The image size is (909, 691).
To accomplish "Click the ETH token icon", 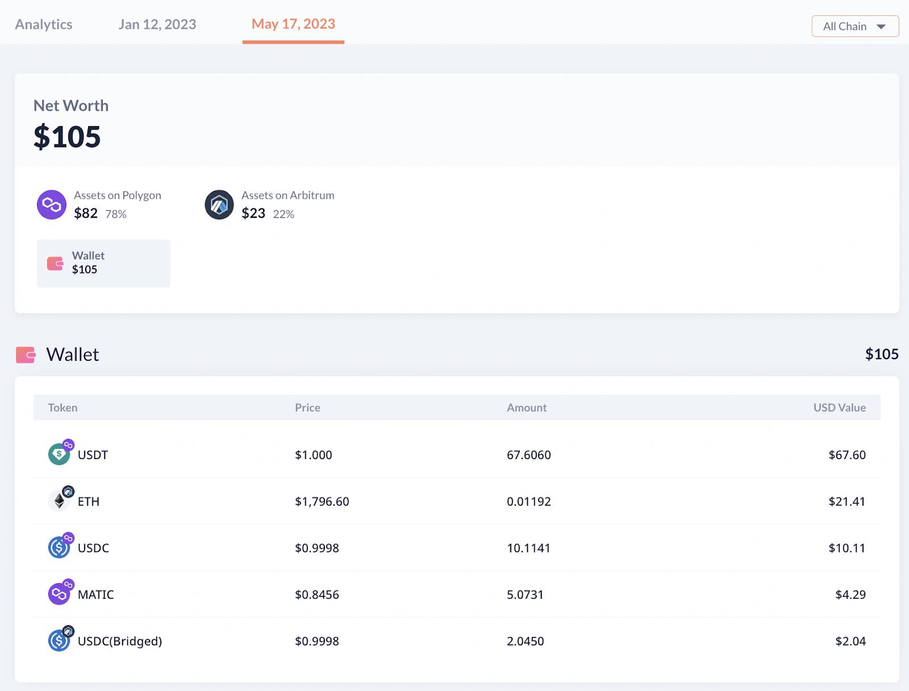I will tap(59, 501).
